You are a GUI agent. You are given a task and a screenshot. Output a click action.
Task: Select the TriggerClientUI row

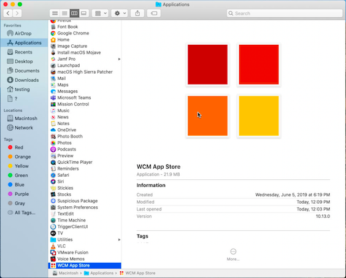pyautogui.click(x=85, y=227)
